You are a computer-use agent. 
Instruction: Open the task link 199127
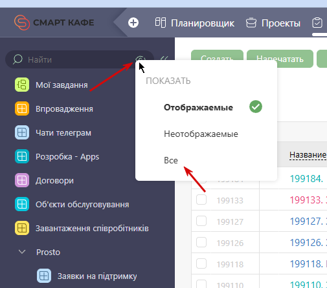tap(308, 221)
